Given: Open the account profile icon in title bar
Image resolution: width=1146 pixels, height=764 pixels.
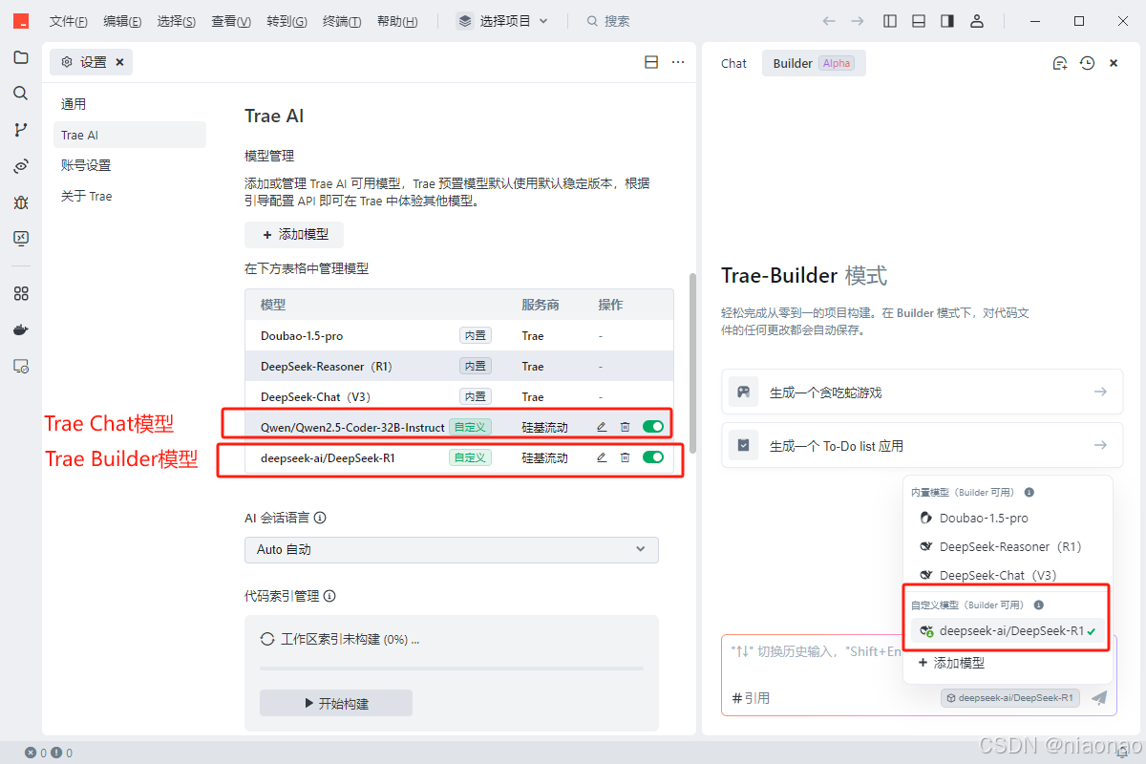Looking at the screenshot, I should pos(976,21).
